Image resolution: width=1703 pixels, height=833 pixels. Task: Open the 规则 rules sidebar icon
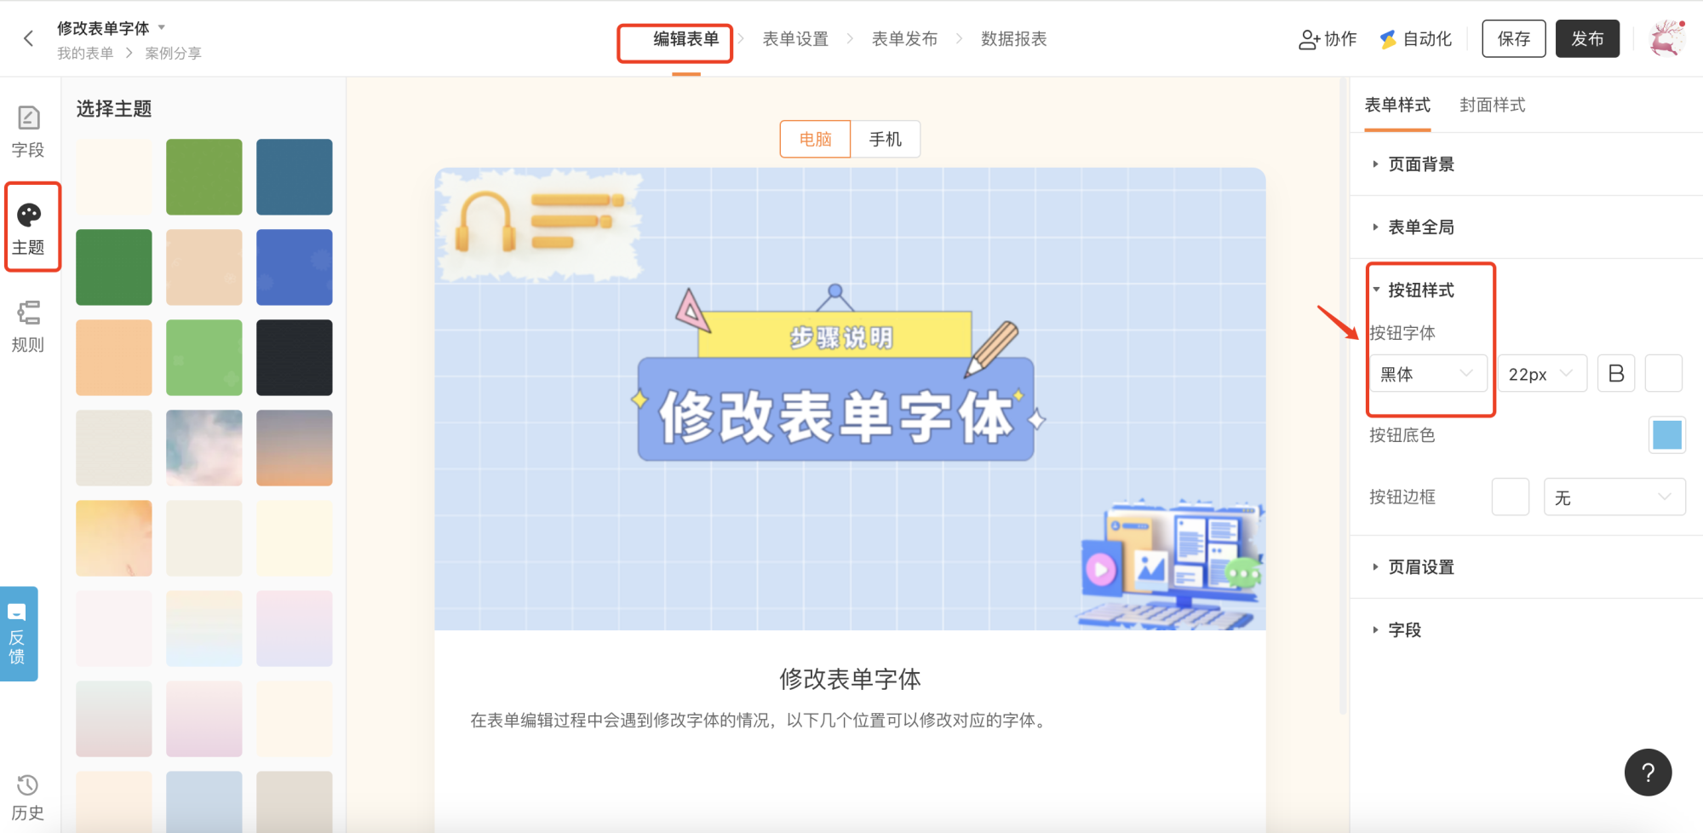(28, 326)
